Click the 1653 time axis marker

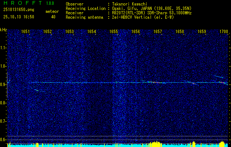point(69,31)
